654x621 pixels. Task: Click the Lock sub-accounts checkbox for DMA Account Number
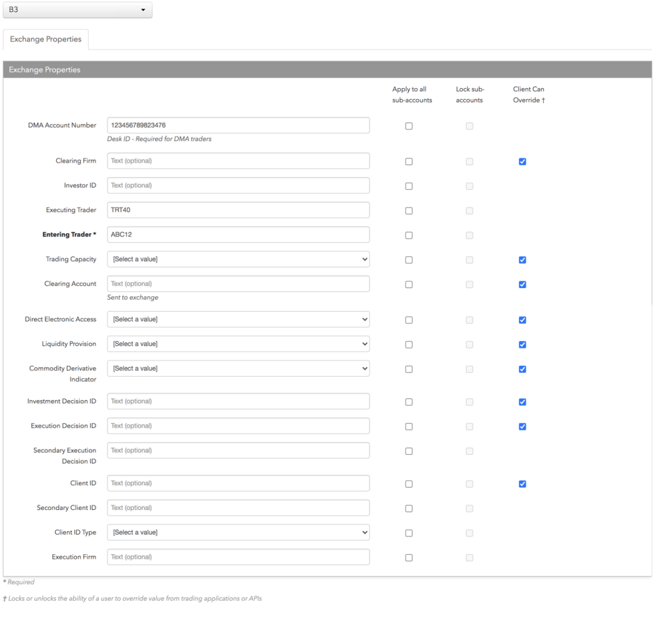click(469, 126)
